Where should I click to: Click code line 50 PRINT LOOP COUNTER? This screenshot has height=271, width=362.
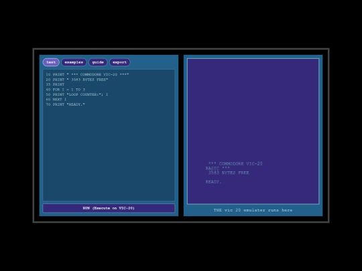[77, 94]
